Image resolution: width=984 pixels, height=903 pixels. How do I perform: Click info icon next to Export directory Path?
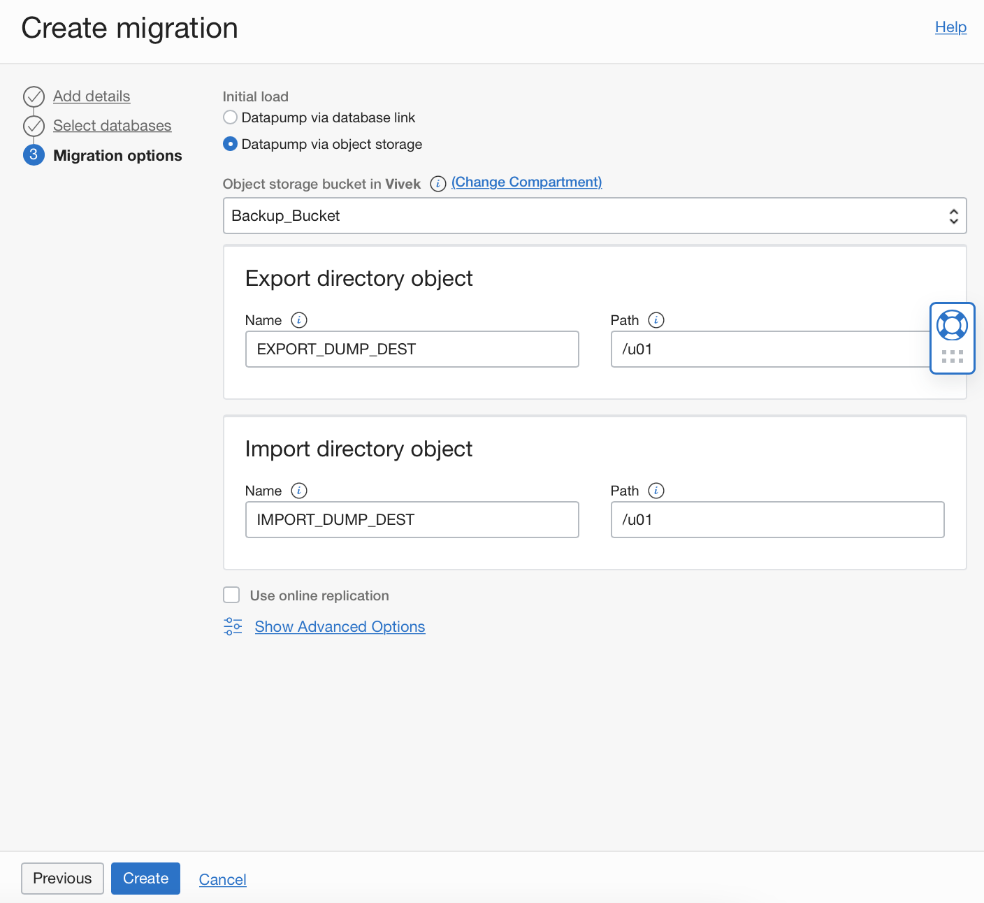pyautogui.click(x=656, y=320)
